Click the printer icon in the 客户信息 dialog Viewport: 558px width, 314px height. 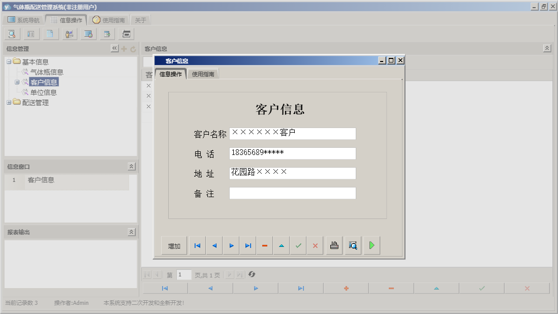pyautogui.click(x=333, y=245)
